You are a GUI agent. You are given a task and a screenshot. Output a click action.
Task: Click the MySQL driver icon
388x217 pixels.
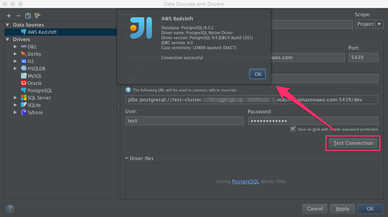tap(24, 76)
